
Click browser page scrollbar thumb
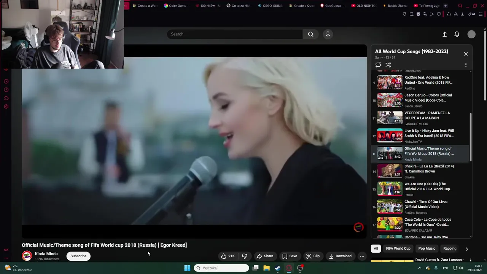(x=485, y=65)
